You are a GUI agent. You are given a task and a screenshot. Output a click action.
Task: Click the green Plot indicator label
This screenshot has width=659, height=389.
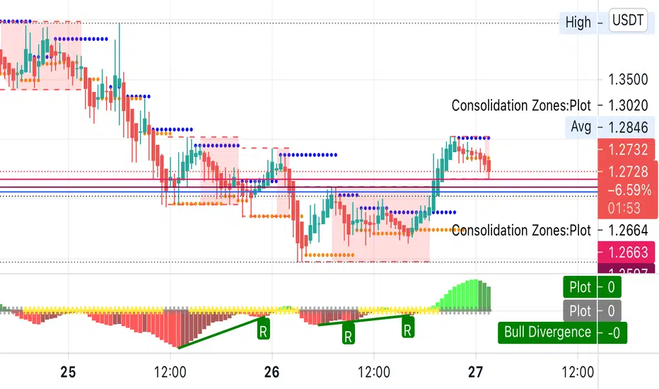click(580, 287)
